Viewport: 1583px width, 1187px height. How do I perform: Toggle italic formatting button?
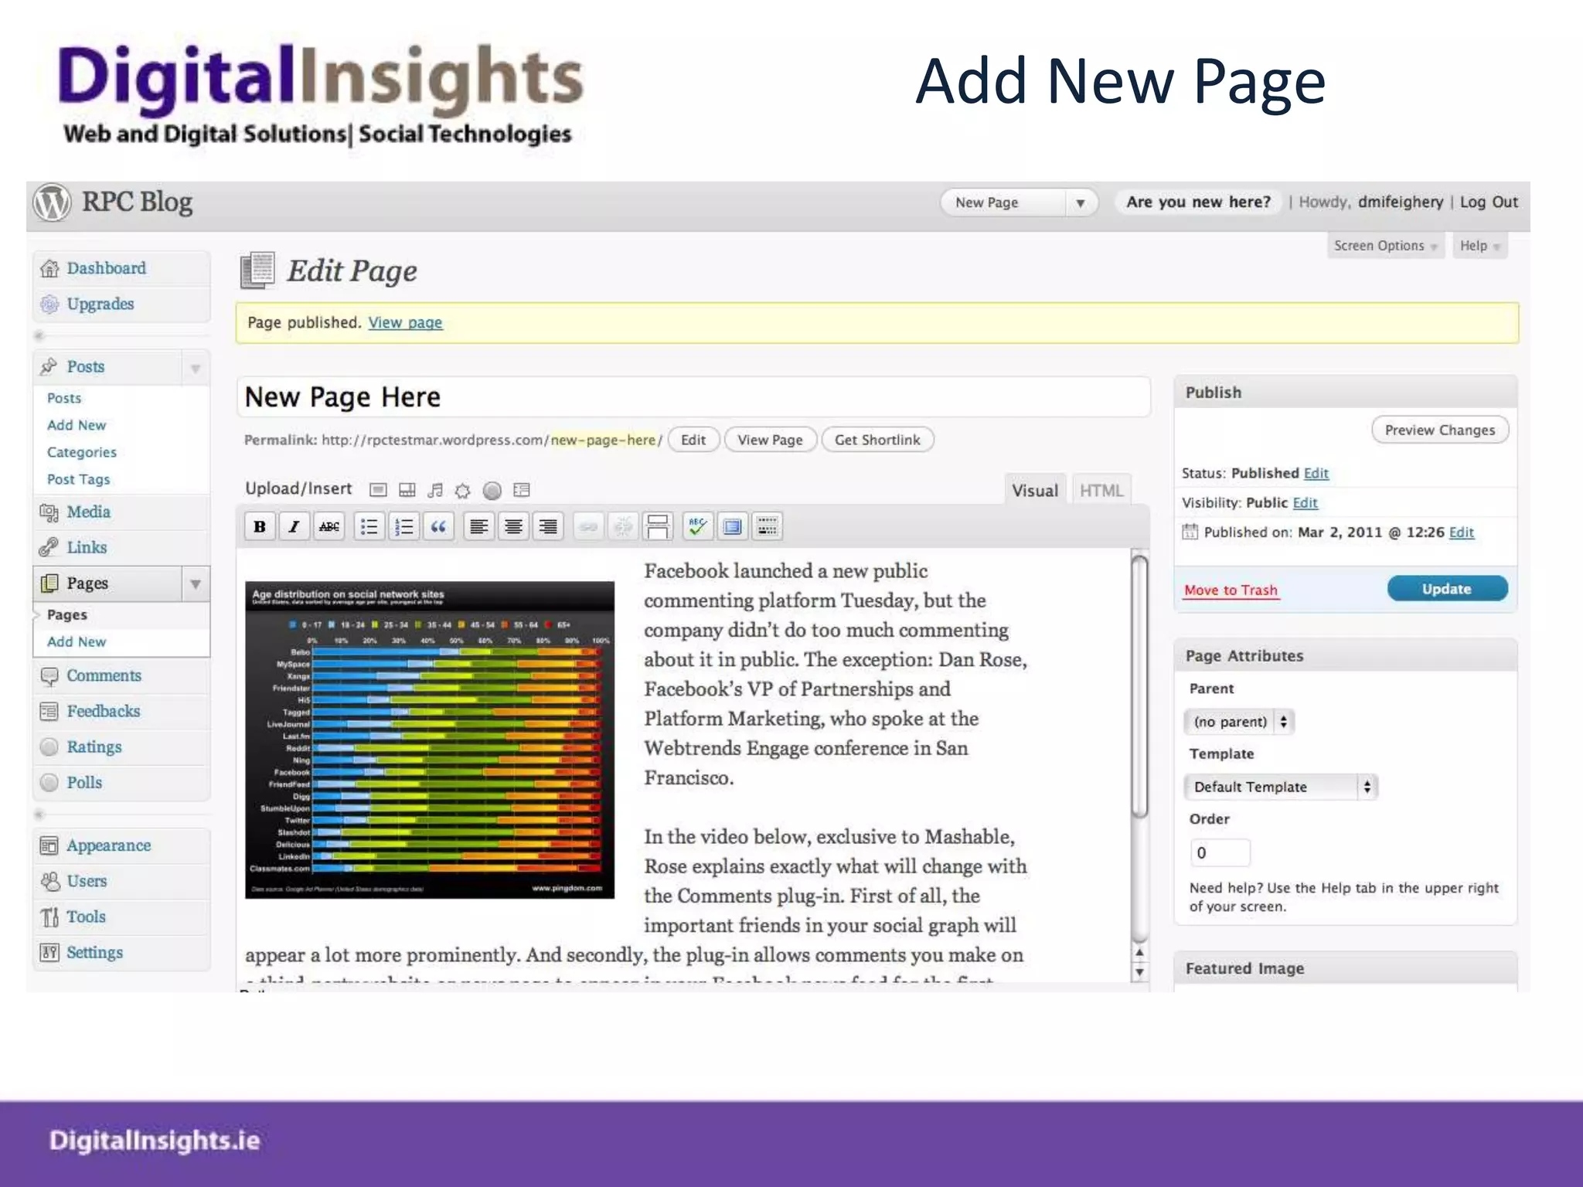point(294,527)
